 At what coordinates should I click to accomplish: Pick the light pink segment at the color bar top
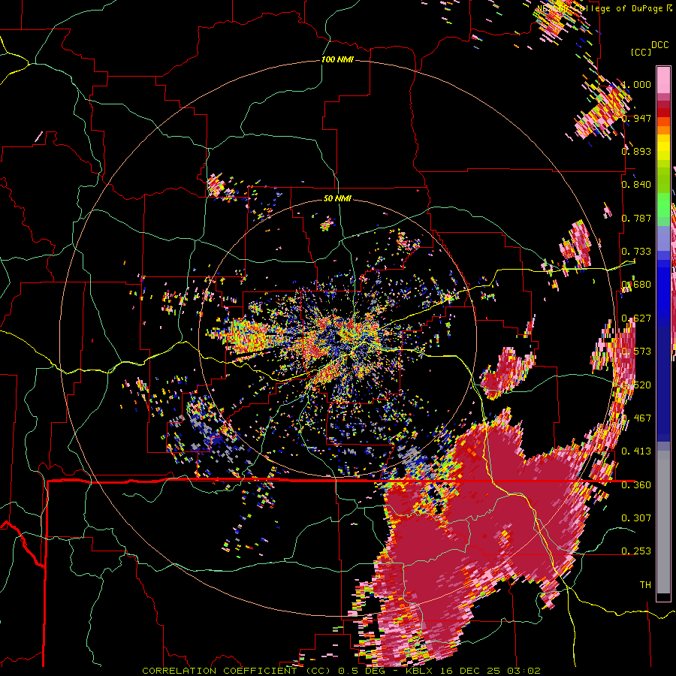tap(663, 80)
